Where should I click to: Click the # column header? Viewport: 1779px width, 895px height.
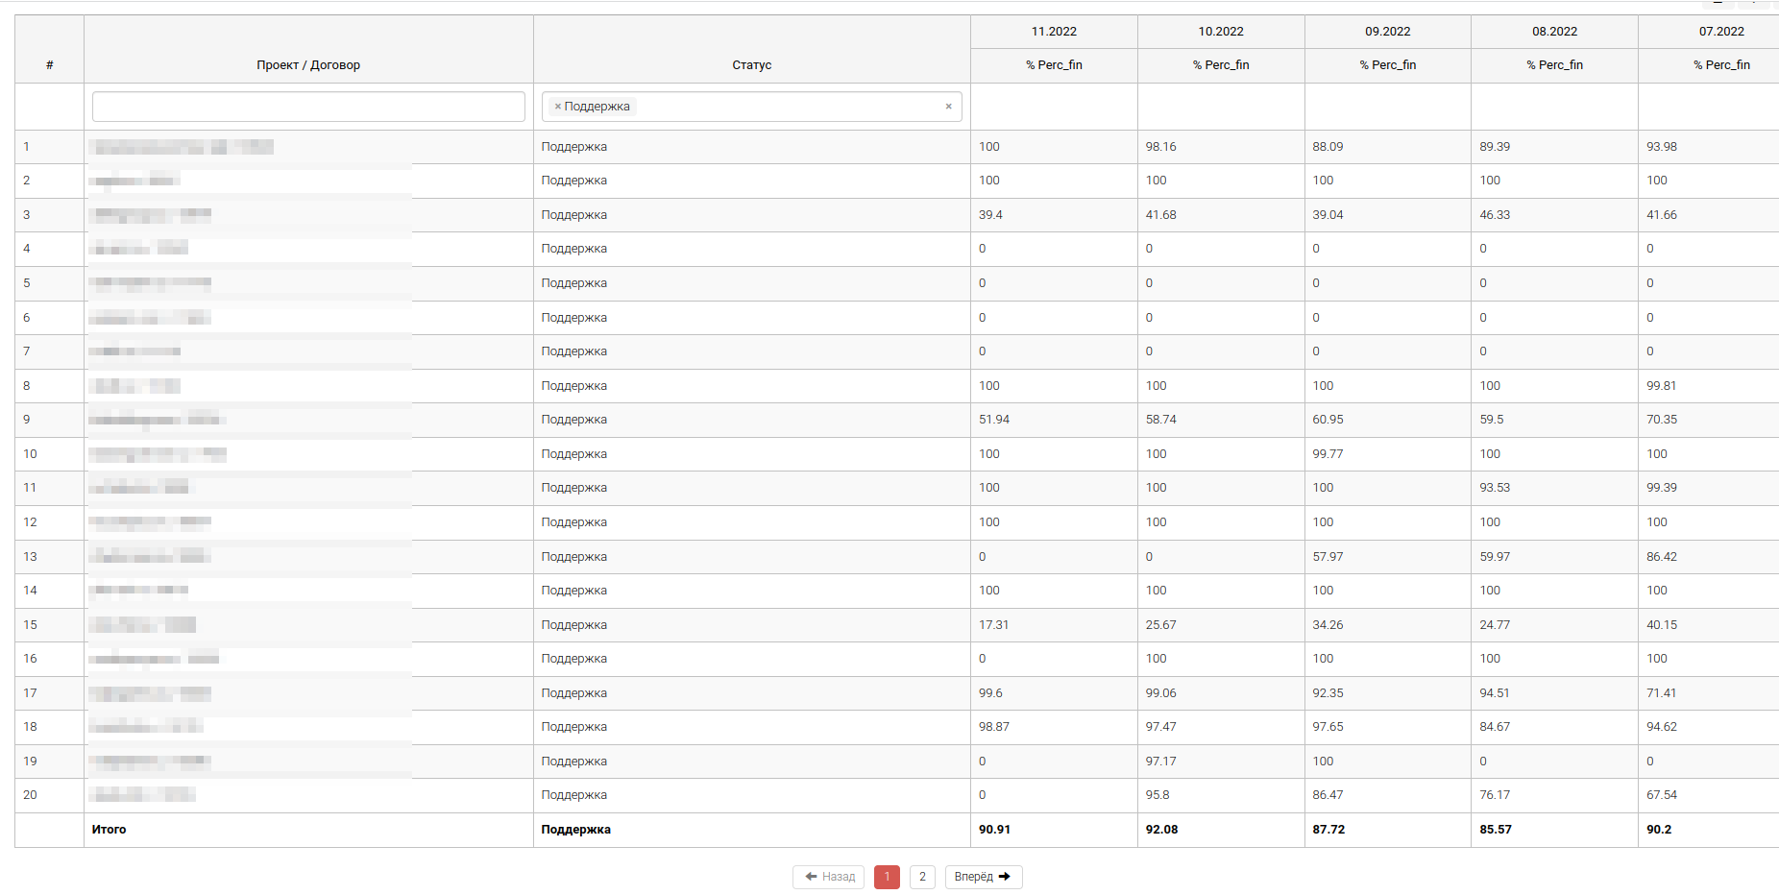pos(49,65)
